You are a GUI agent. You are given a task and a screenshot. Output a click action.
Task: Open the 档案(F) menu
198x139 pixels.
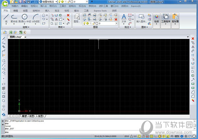pos(15,6)
